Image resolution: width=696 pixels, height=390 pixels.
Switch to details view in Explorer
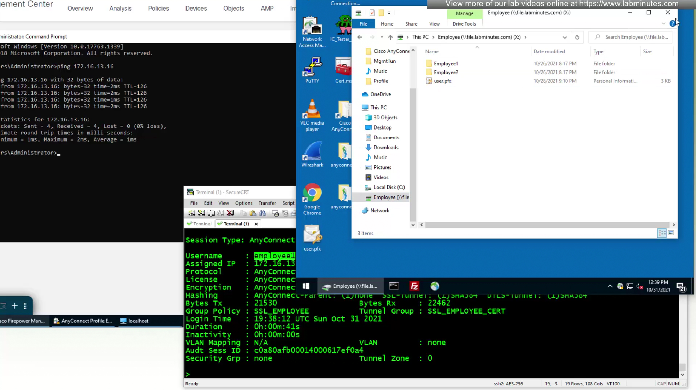662,233
